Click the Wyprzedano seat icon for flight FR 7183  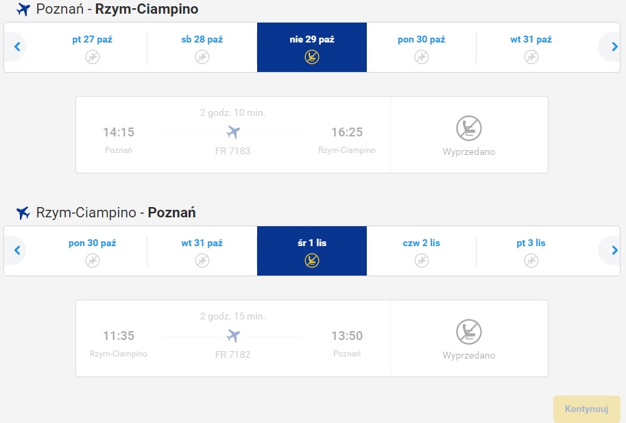[x=469, y=128]
